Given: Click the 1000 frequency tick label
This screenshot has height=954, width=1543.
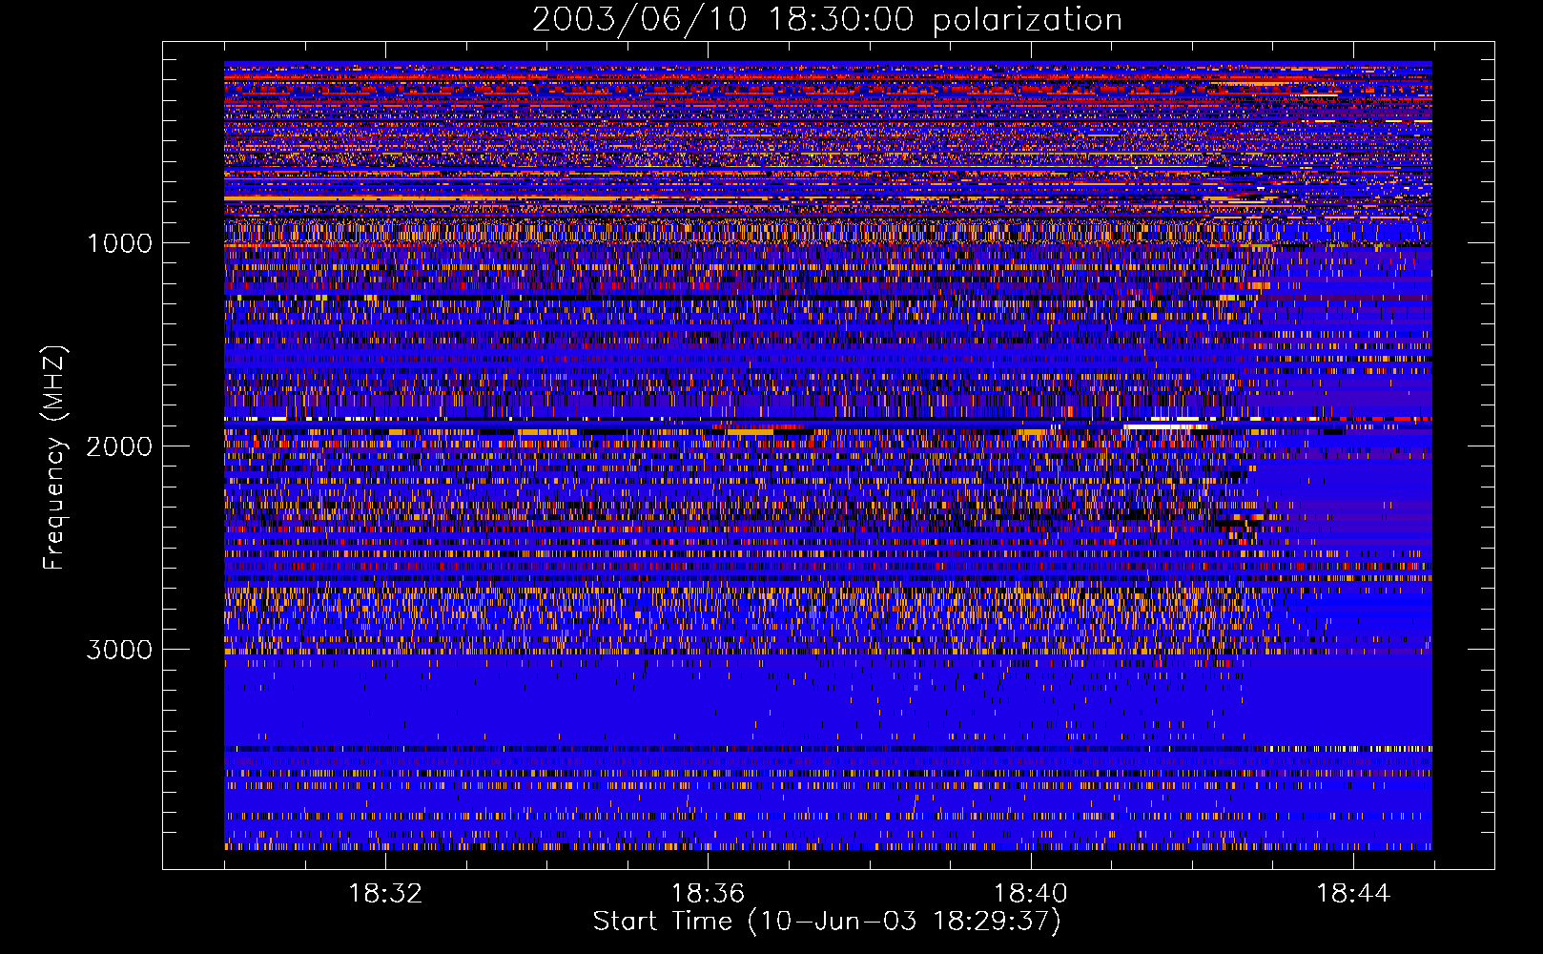Looking at the screenshot, I should point(119,243).
